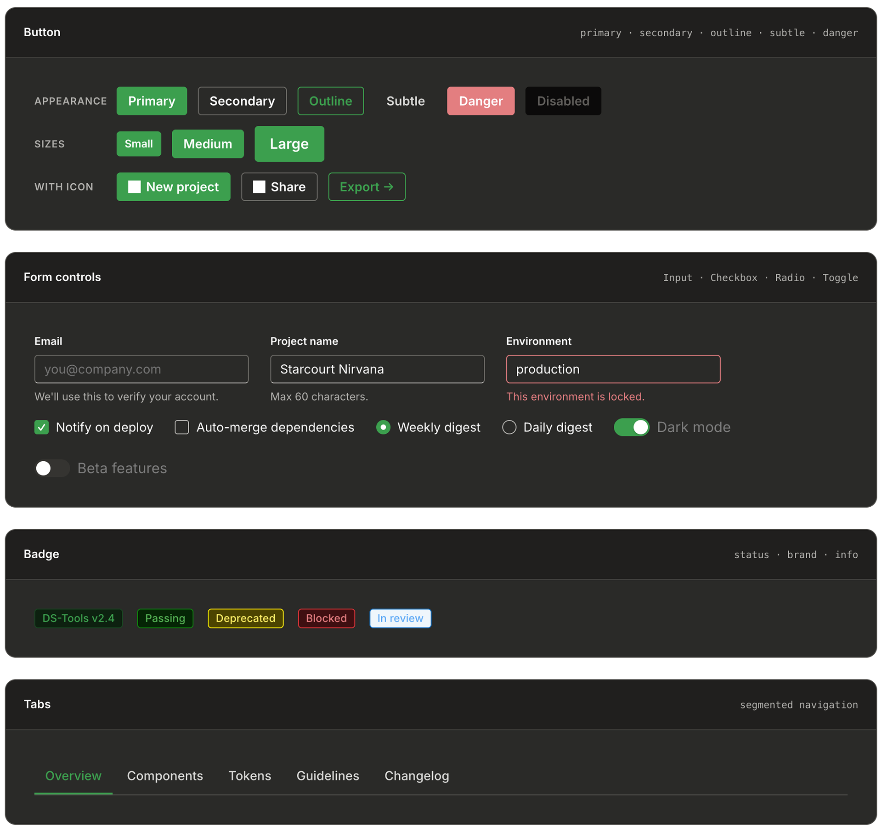Enable the Beta features toggle

tap(52, 468)
